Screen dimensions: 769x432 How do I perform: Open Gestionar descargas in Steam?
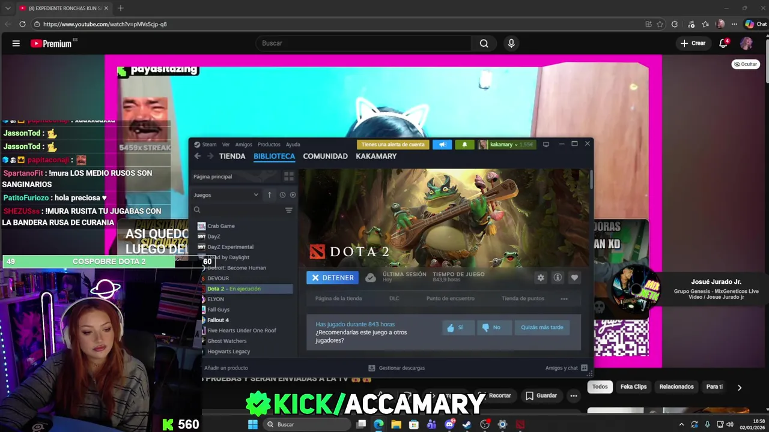397,368
